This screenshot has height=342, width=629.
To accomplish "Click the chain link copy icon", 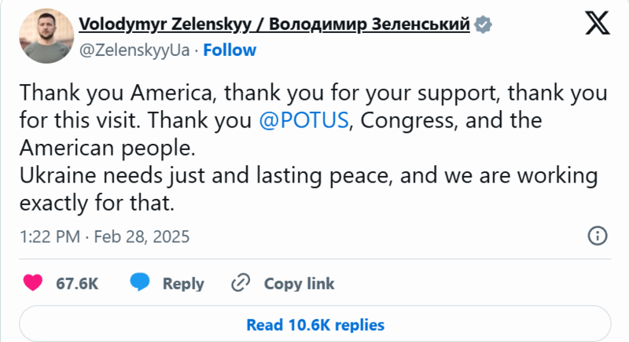I will point(241,283).
